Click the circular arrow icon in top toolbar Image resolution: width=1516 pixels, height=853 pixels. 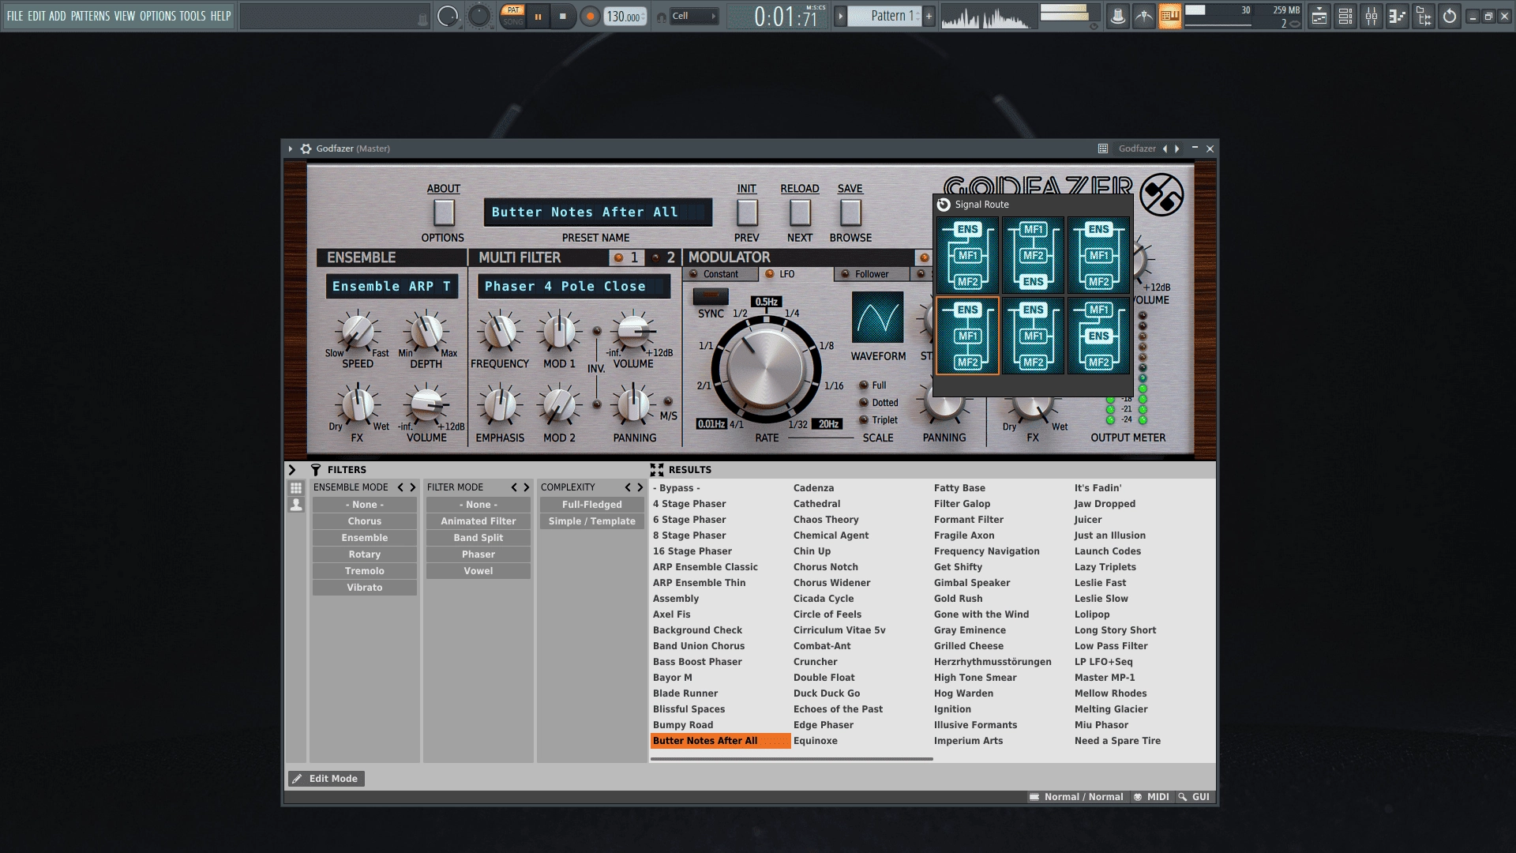(1450, 17)
